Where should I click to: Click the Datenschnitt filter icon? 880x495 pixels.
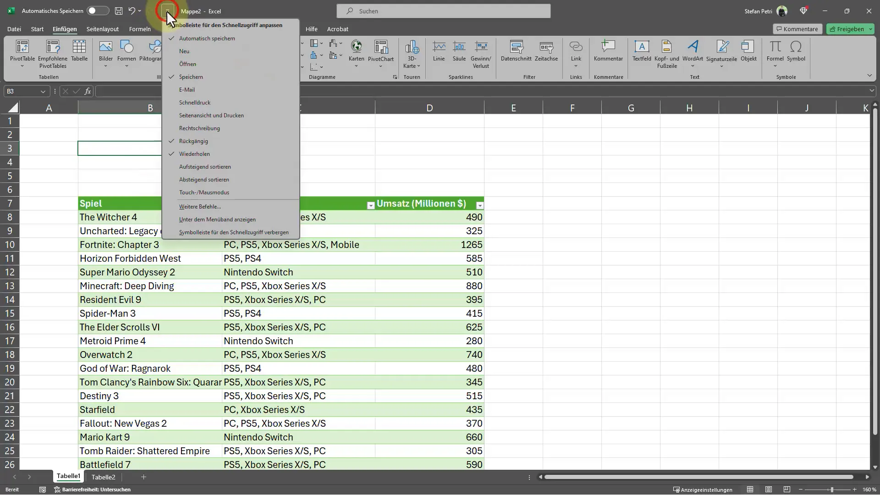click(516, 50)
